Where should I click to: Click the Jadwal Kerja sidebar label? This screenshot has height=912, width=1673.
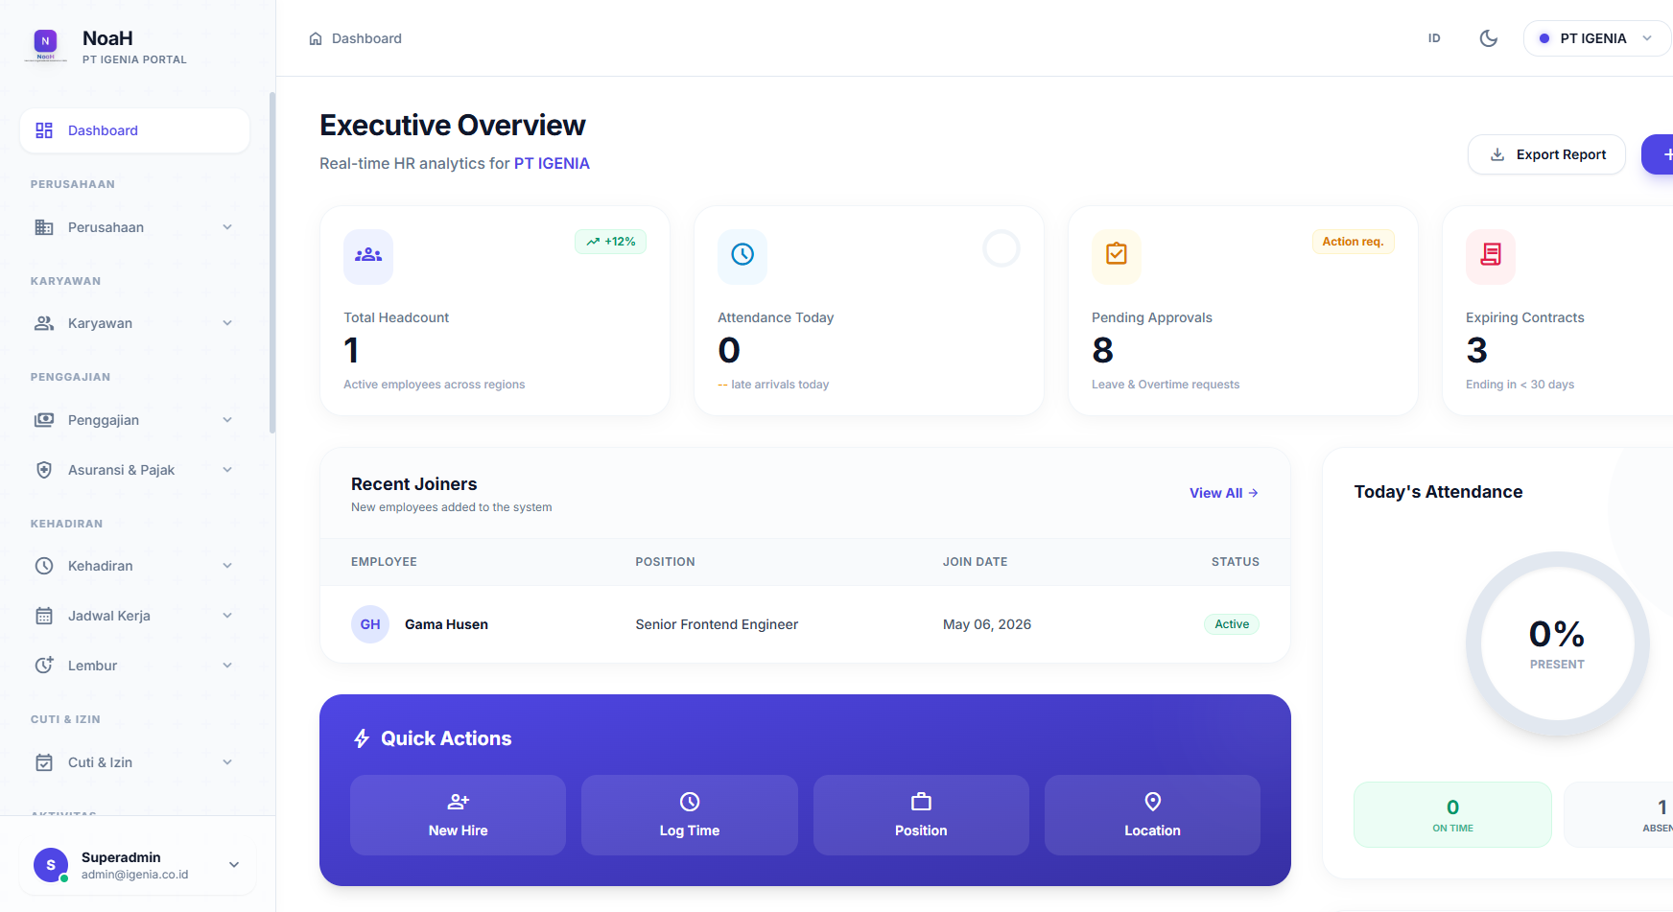click(109, 616)
